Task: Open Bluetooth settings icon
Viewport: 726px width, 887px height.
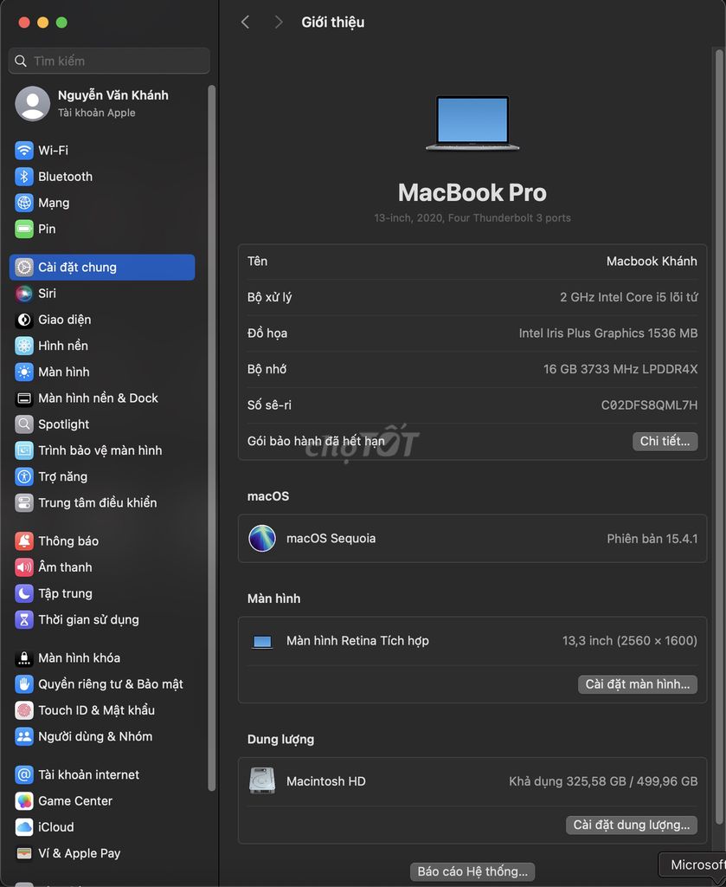Action: point(23,177)
